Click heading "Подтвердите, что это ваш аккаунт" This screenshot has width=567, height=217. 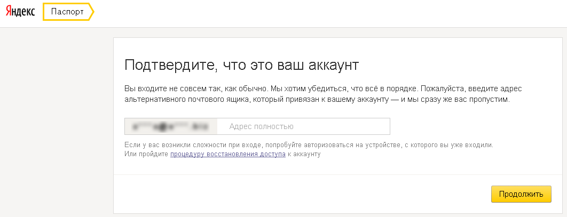click(241, 66)
